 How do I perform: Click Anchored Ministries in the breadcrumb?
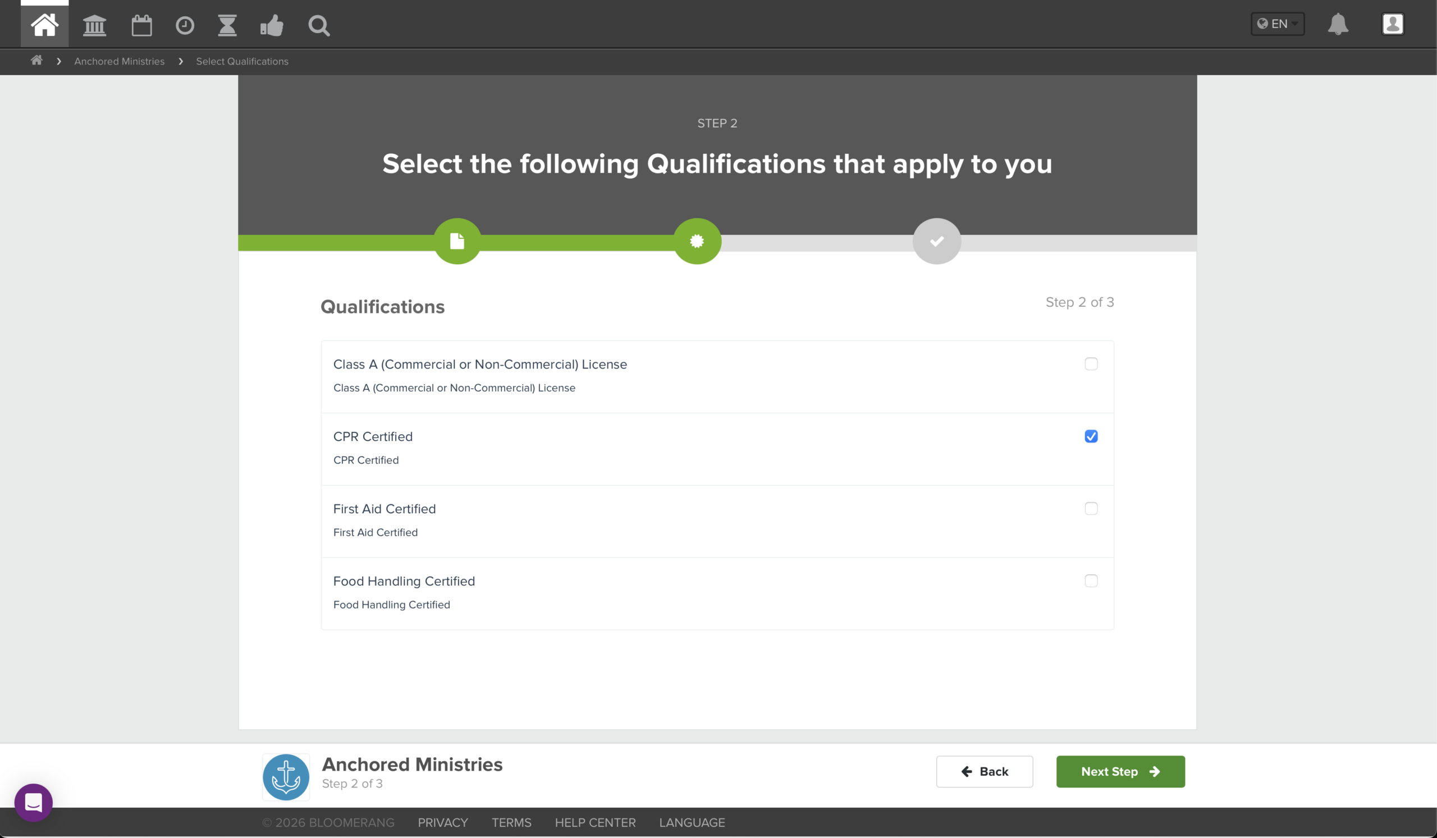point(119,61)
